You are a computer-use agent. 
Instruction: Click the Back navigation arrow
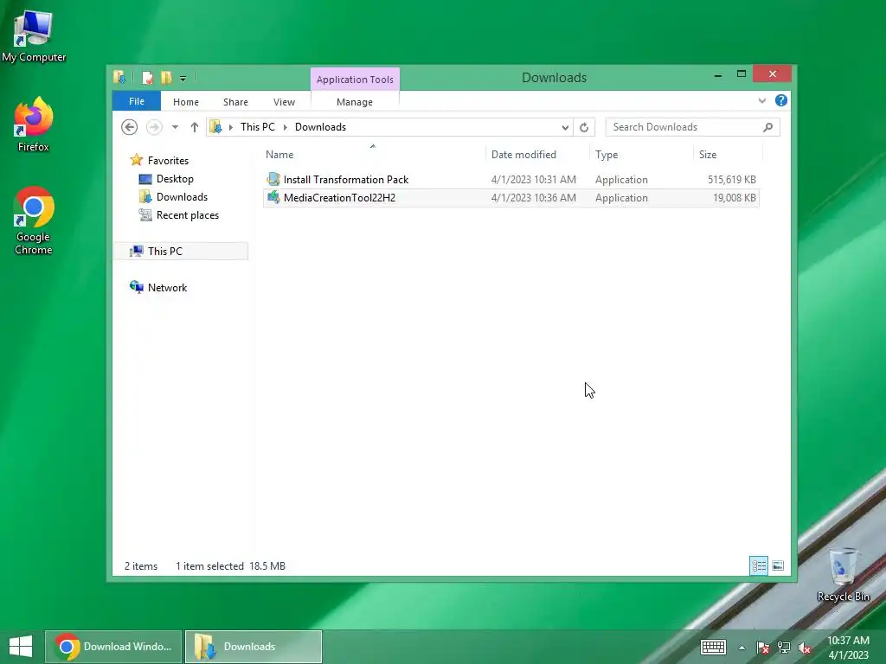130,127
